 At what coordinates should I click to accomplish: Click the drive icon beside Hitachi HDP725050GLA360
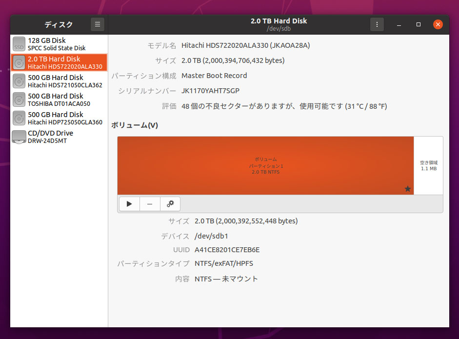click(19, 118)
